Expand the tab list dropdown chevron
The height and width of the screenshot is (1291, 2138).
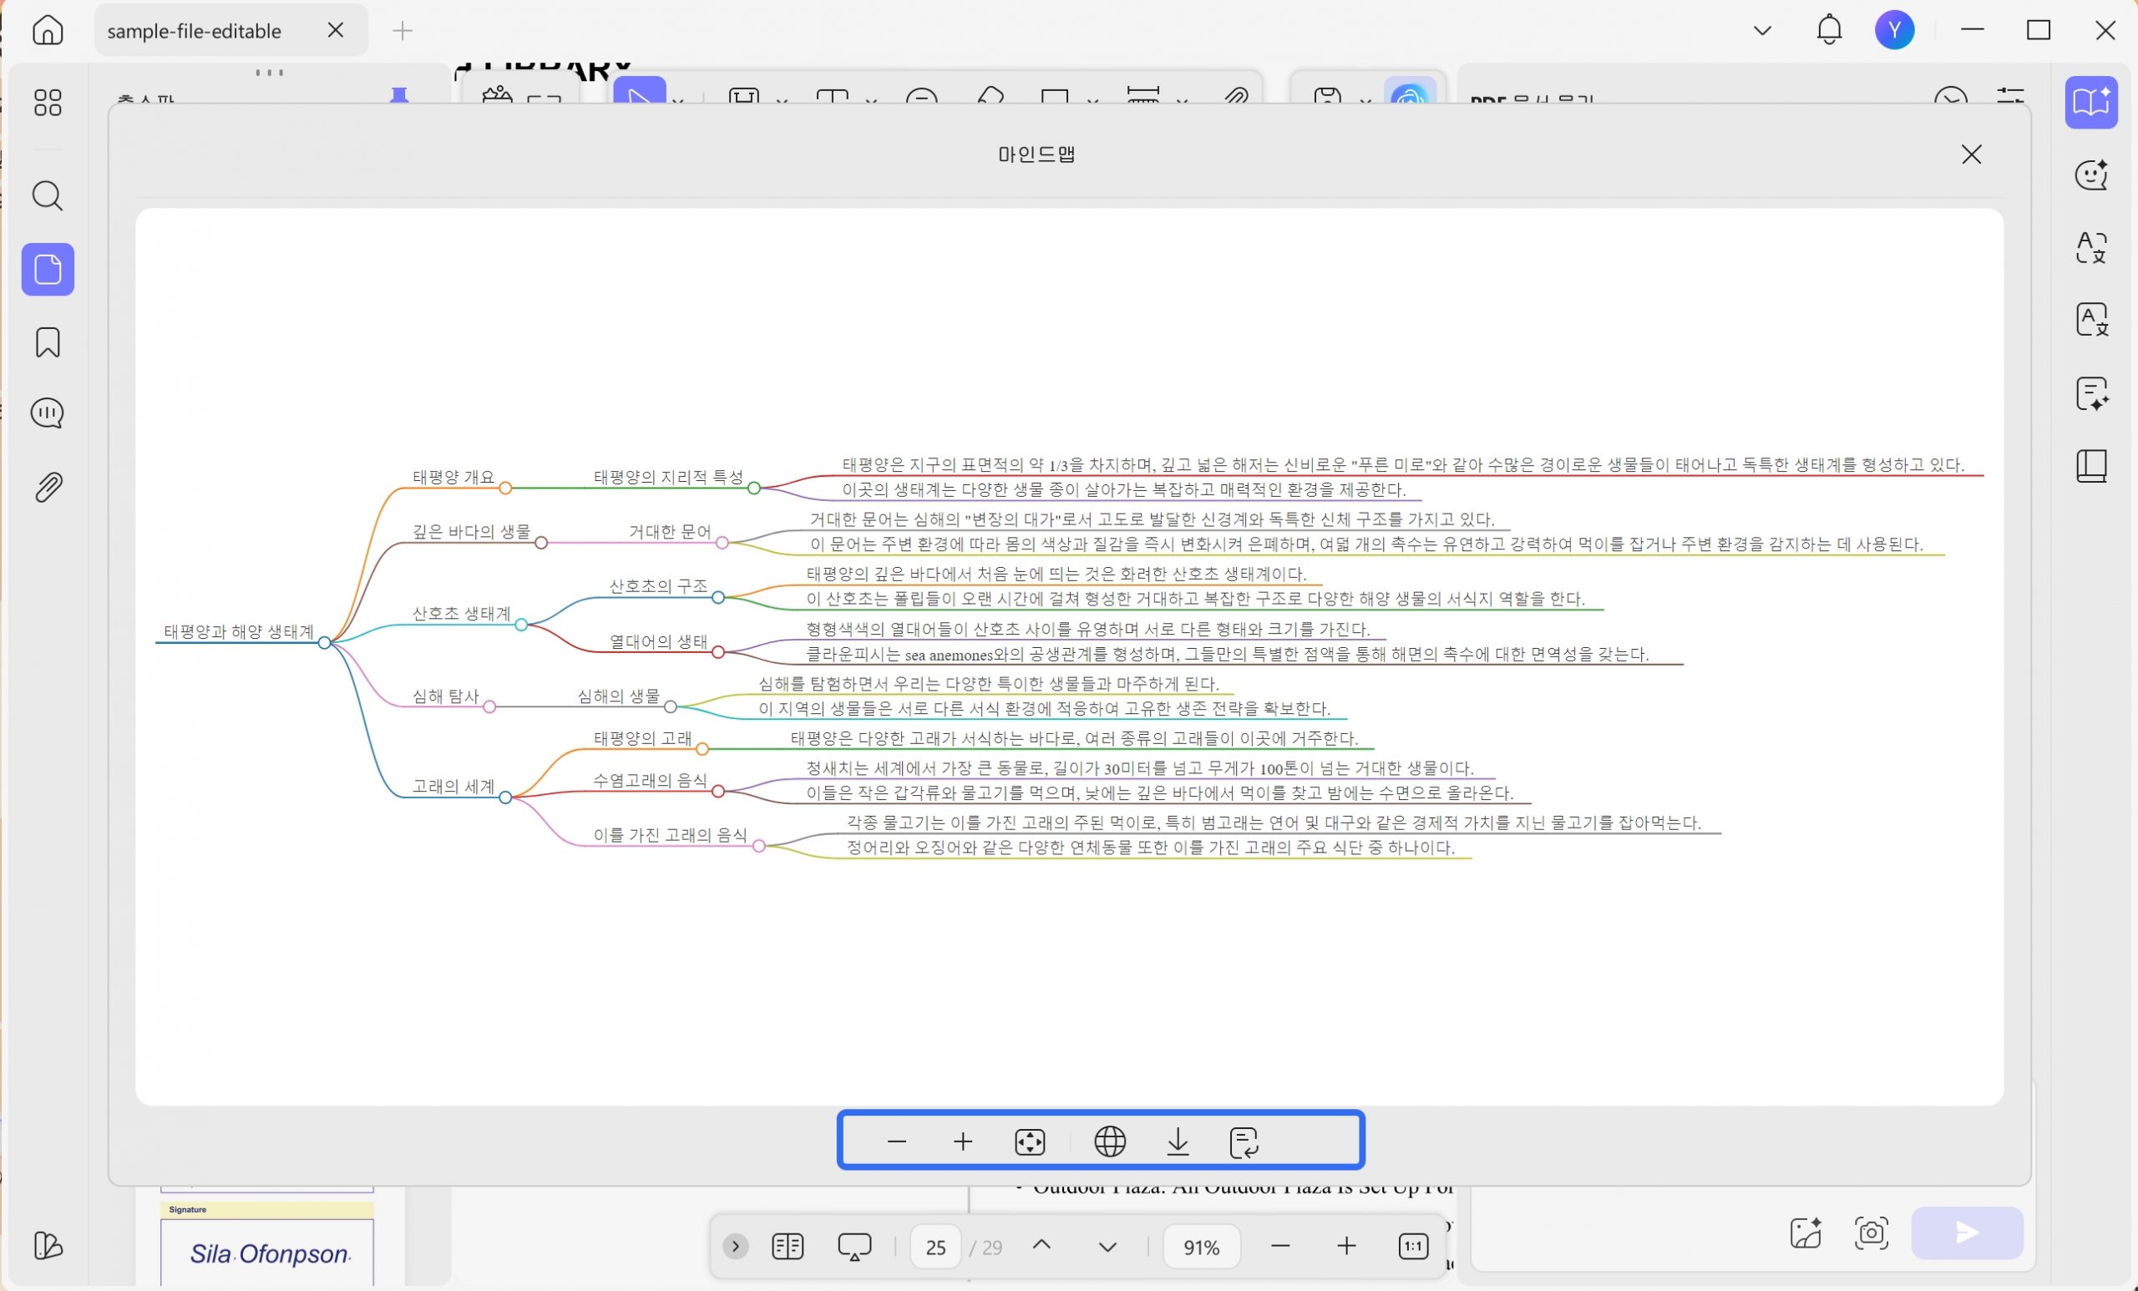pyautogui.click(x=1761, y=31)
